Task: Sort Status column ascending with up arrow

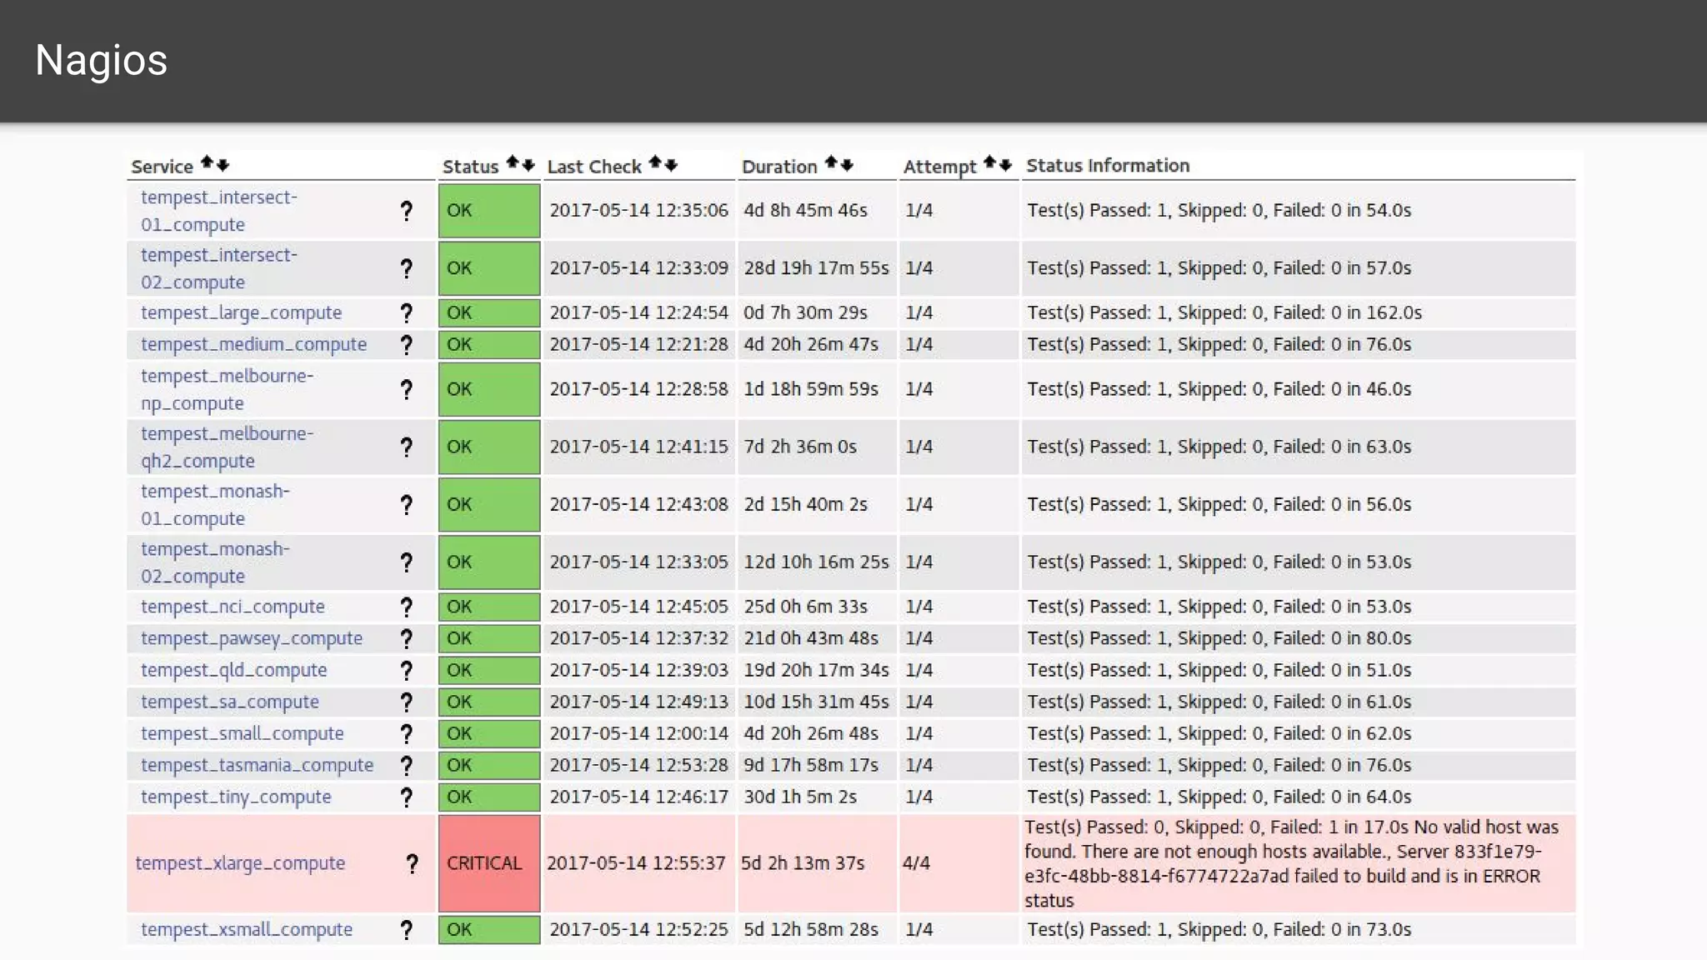Action: pyautogui.click(x=513, y=162)
